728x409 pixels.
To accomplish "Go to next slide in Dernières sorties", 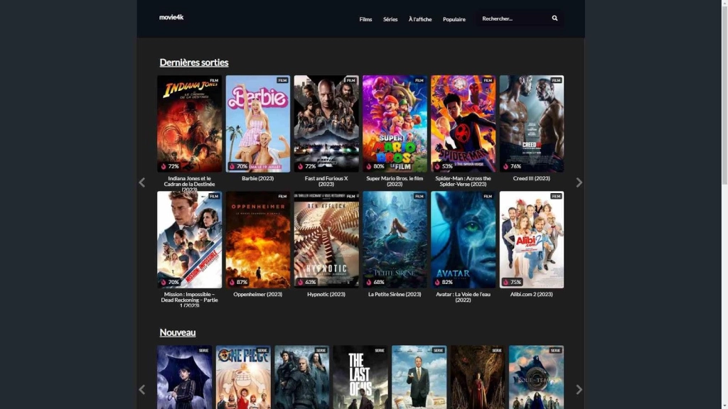I will (579, 182).
